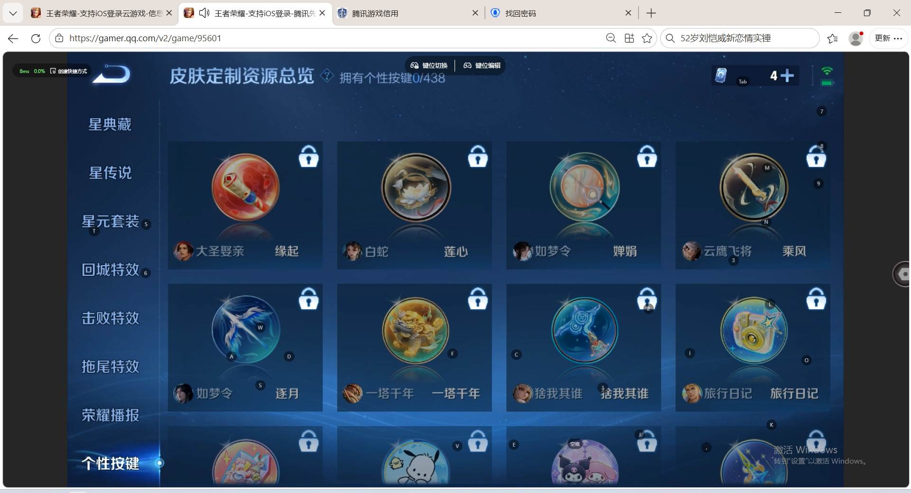Select the red 缘起 key button thumbnail
Viewport: 911px width, 493px height.
pyautogui.click(x=245, y=187)
